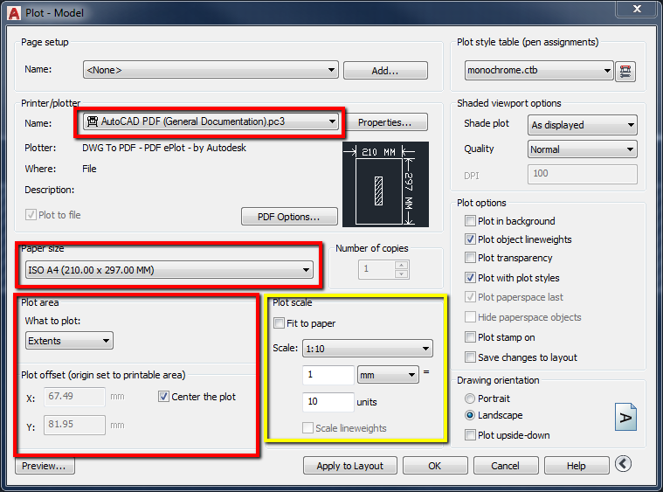Click the Plot paperspace last checkbox
The image size is (663, 492).
[x=470, y=297]
